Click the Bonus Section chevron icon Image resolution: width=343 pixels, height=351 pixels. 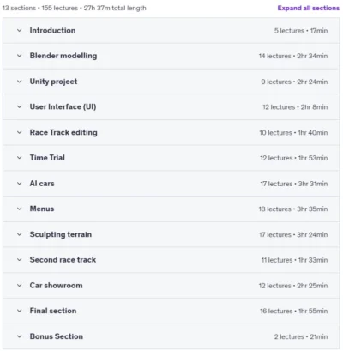(19, 336)
